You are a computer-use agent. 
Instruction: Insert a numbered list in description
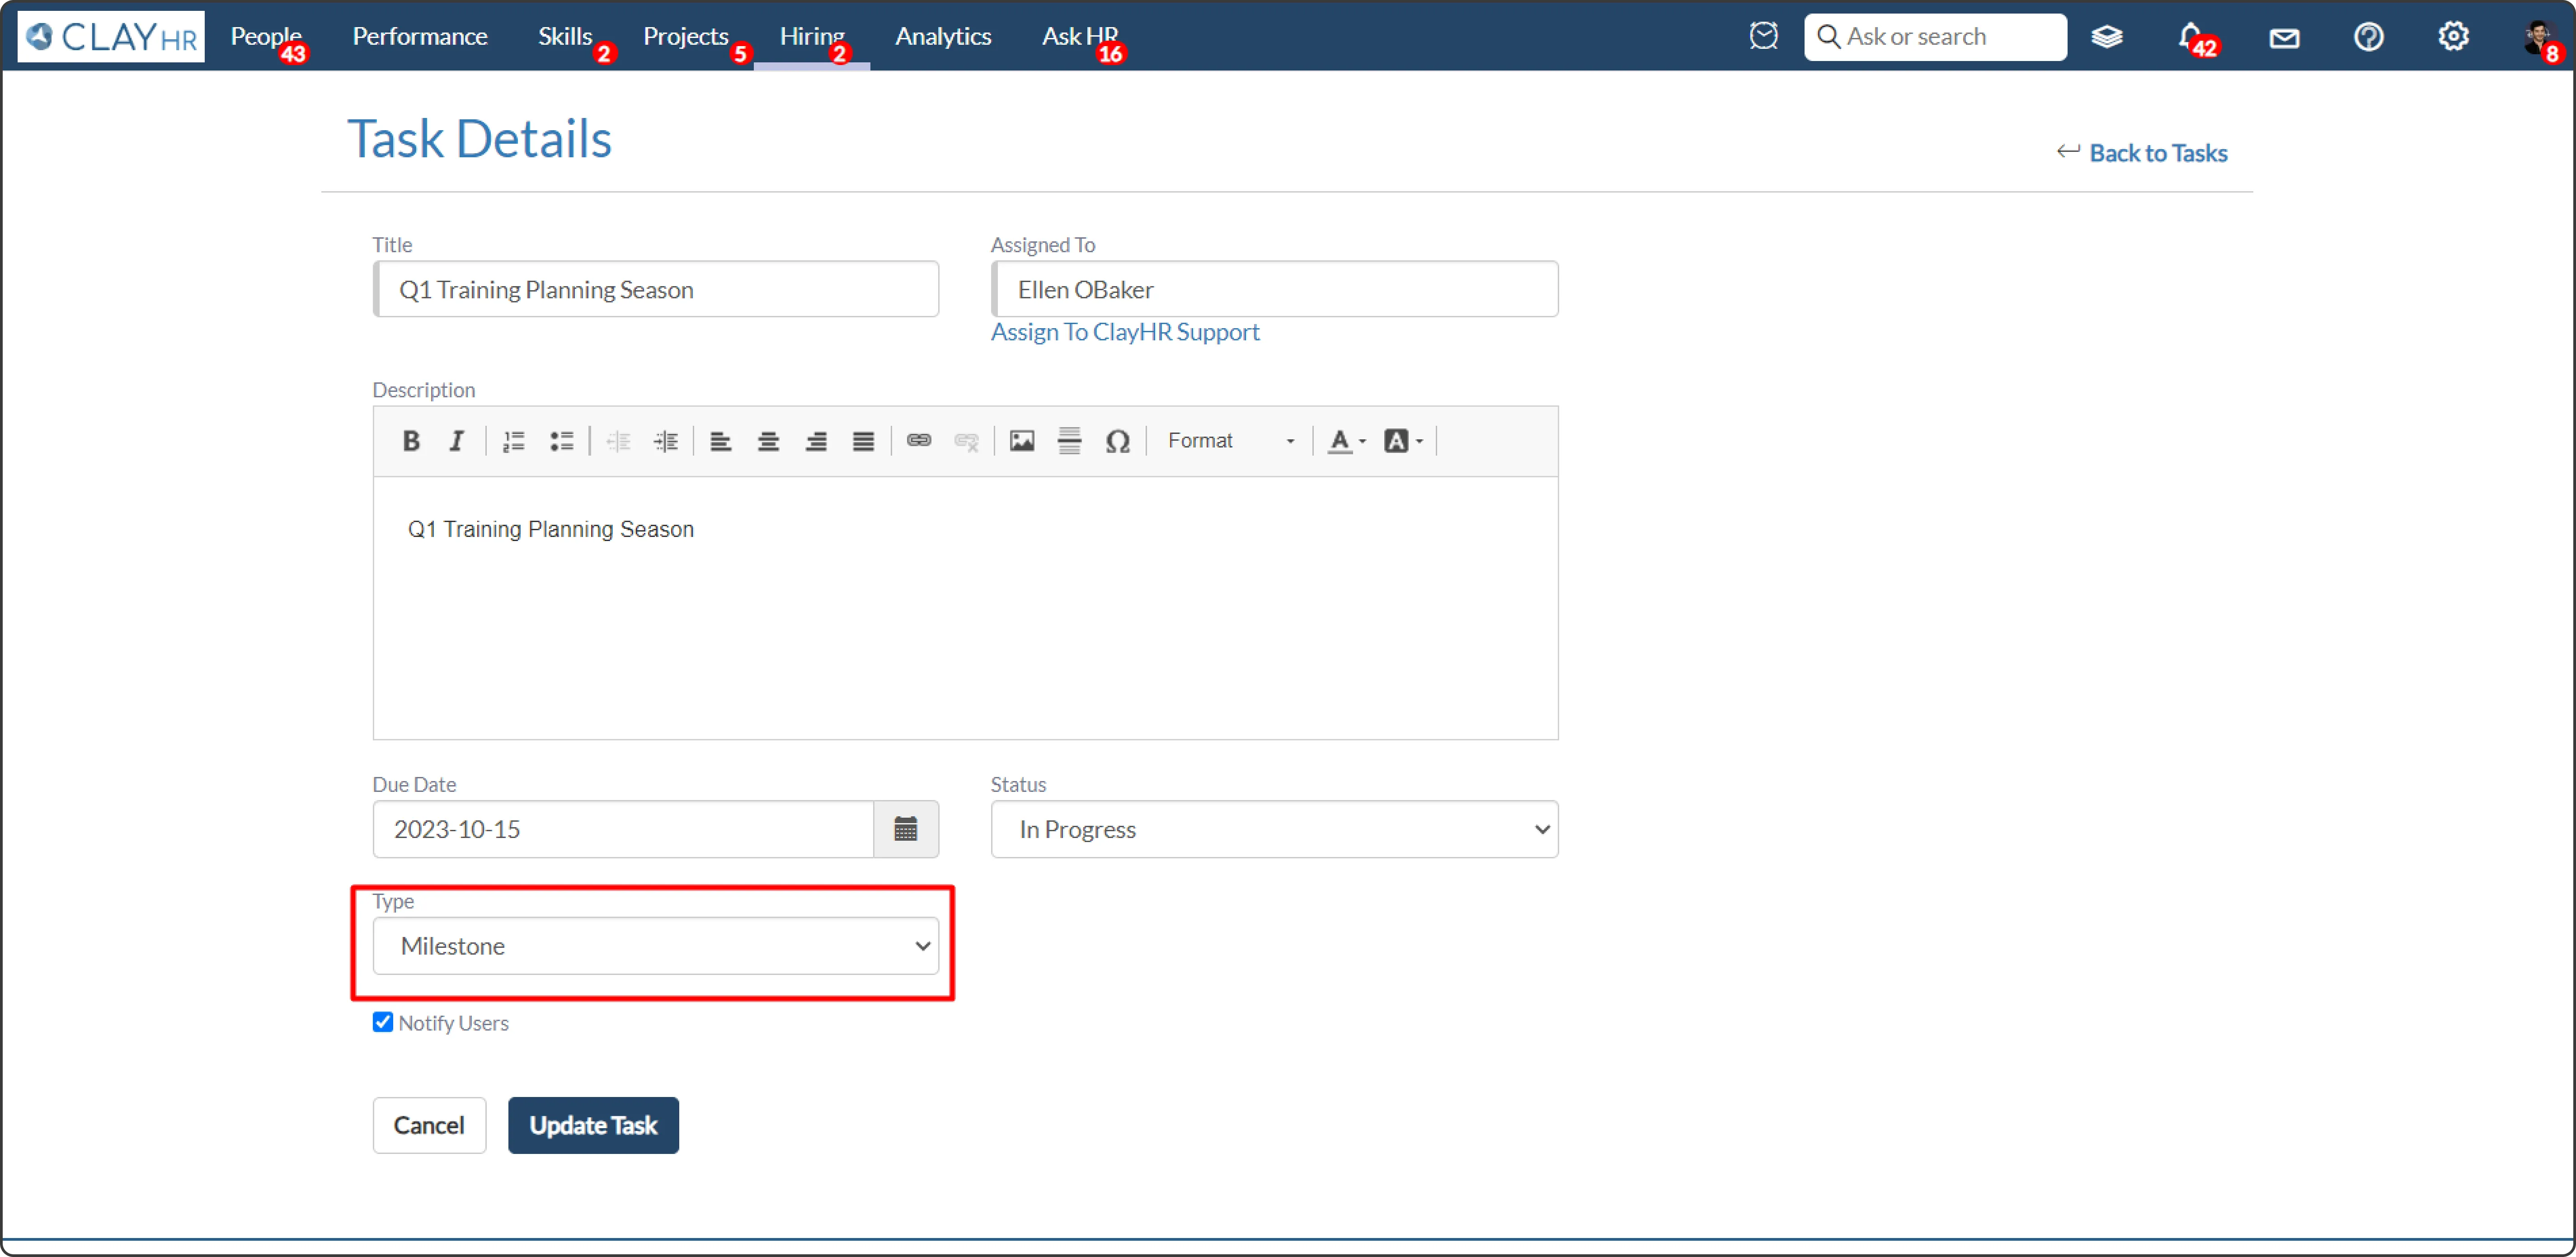(513, 441)
